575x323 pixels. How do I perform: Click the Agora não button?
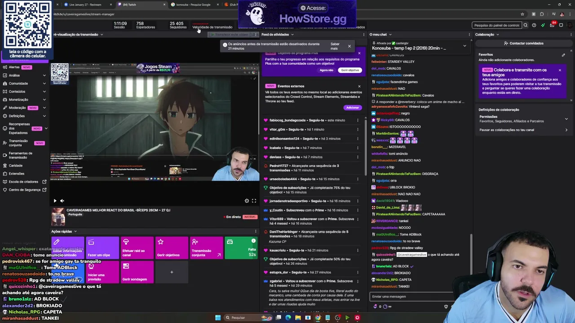pos(327,70)
